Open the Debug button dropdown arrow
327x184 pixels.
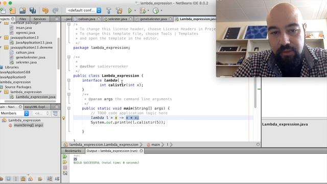point(148,10)
